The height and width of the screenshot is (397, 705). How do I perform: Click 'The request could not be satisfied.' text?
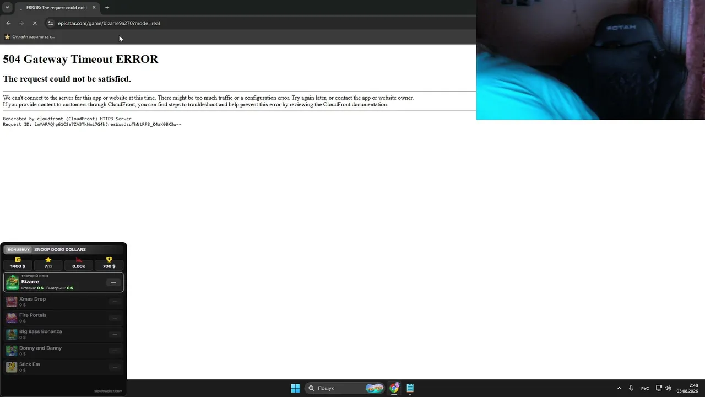67,79
